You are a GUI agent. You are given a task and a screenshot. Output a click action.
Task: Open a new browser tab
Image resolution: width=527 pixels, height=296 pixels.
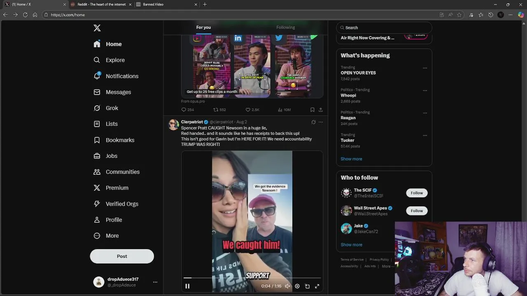point(205,4)
